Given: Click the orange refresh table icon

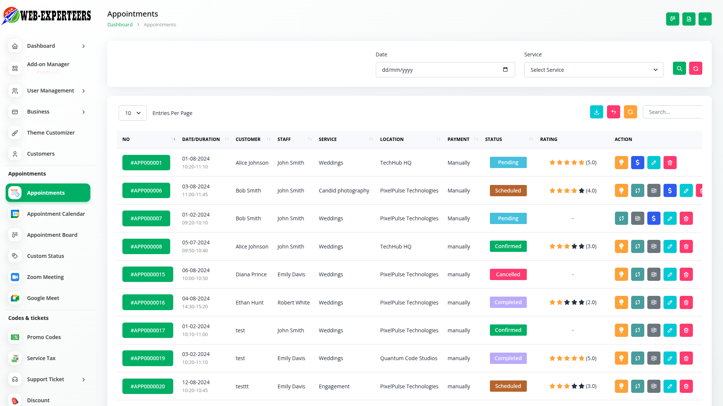Looking at the screenshot, I should pos(630,112).
